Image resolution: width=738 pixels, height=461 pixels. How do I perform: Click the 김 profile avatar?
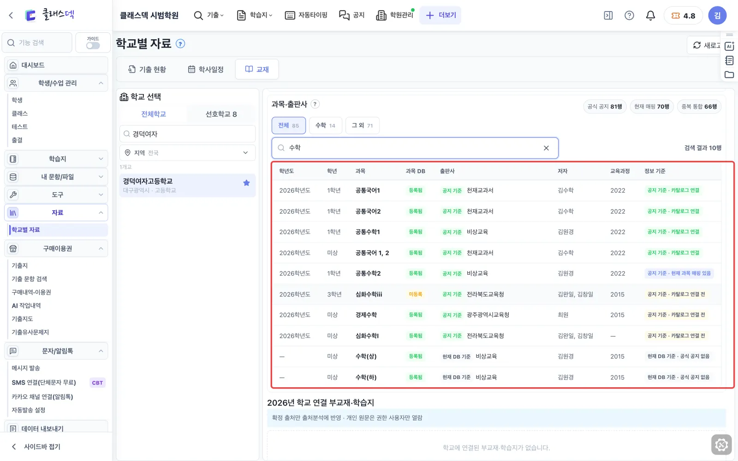(717, 15)
